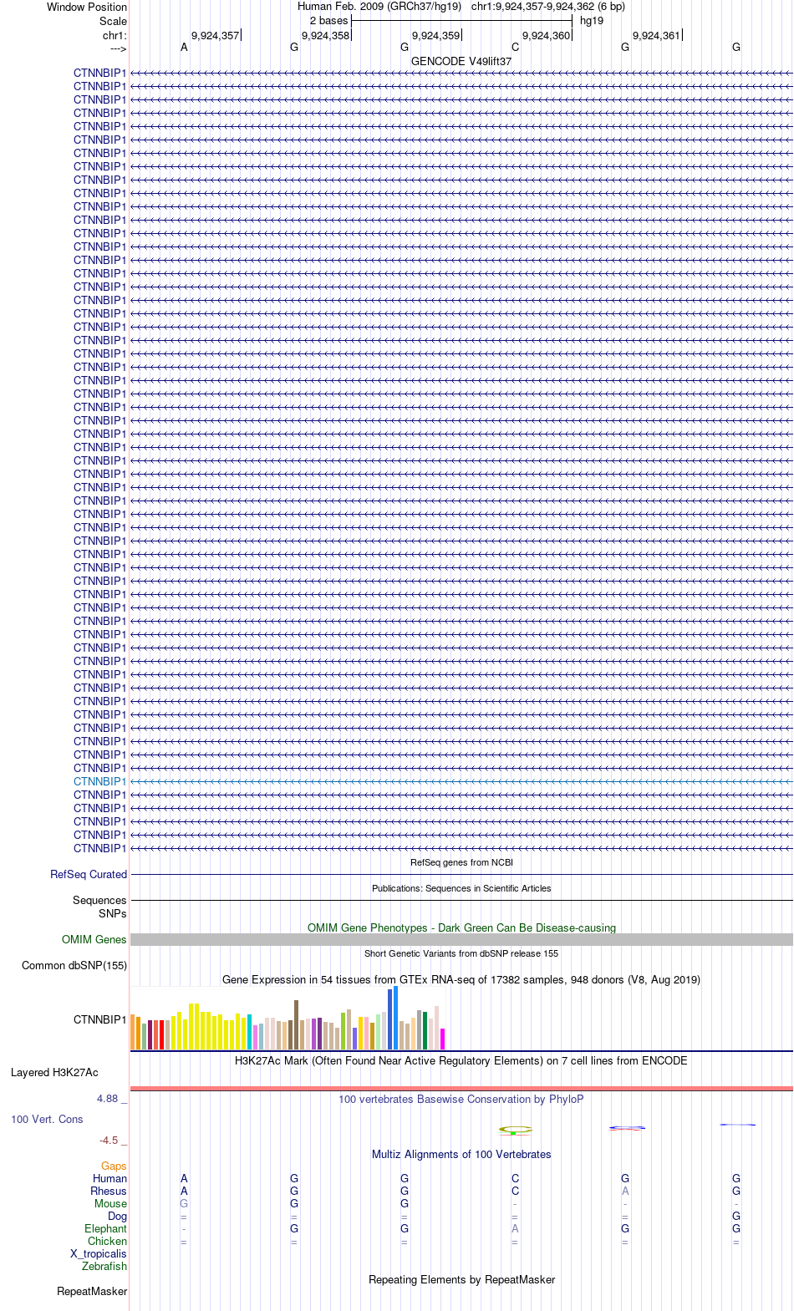Select base C in the top sequence row
This screenshot has height=1311, width=794.
pyautogui.click(x=515, y=48)
